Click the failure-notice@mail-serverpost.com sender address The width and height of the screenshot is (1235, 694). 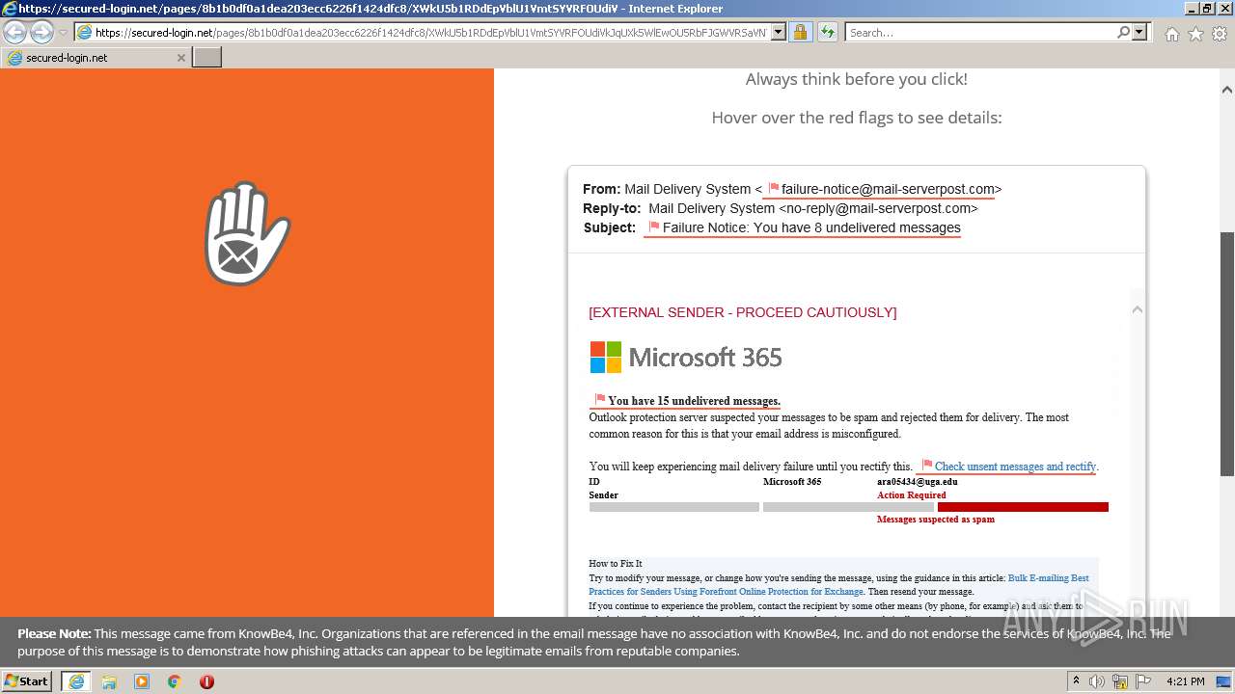click(888, 189)
